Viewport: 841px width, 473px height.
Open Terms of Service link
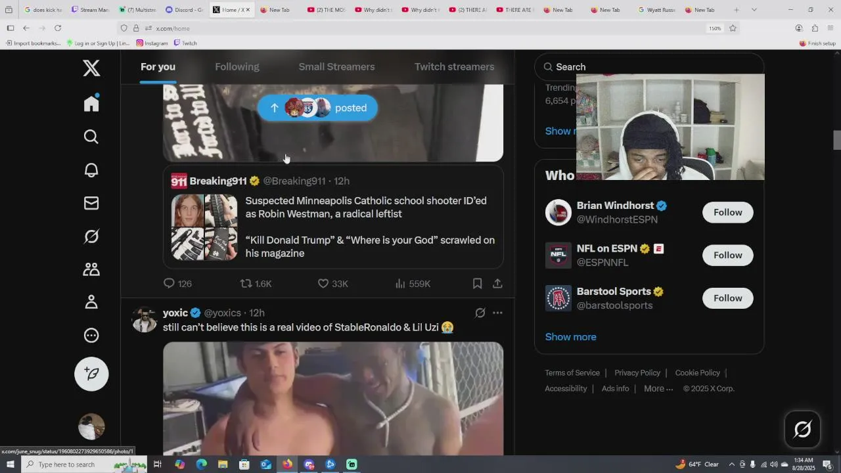572,372
